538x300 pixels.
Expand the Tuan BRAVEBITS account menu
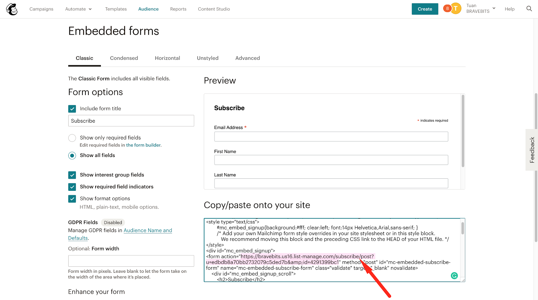click(481, 8)
